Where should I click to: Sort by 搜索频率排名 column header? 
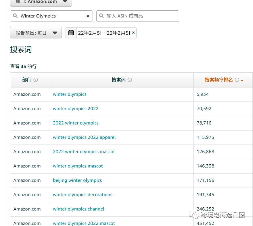point(219,80)
